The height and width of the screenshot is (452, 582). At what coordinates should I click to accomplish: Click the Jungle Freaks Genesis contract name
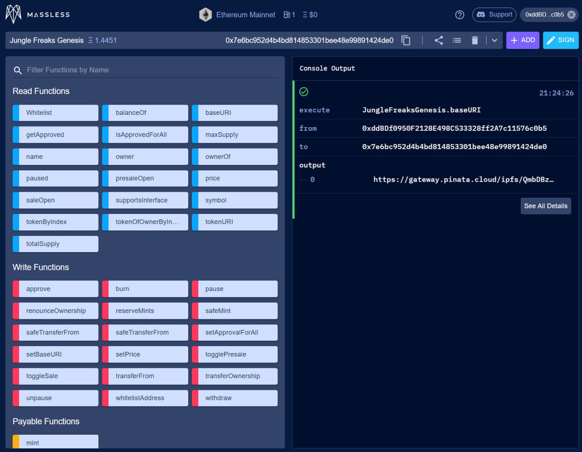(x=47, y=40)
